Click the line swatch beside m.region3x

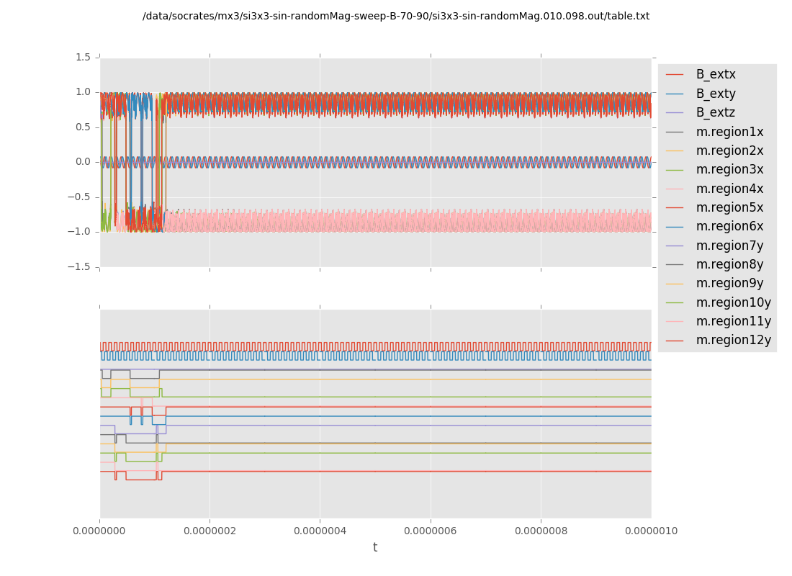[675, 170]
